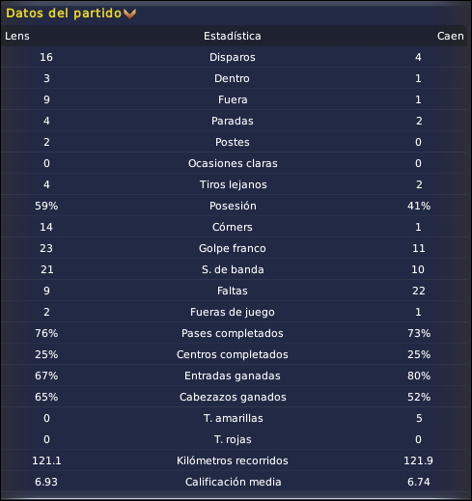
Task: Click the Faltas statistic label
Action: coord(233,291)
